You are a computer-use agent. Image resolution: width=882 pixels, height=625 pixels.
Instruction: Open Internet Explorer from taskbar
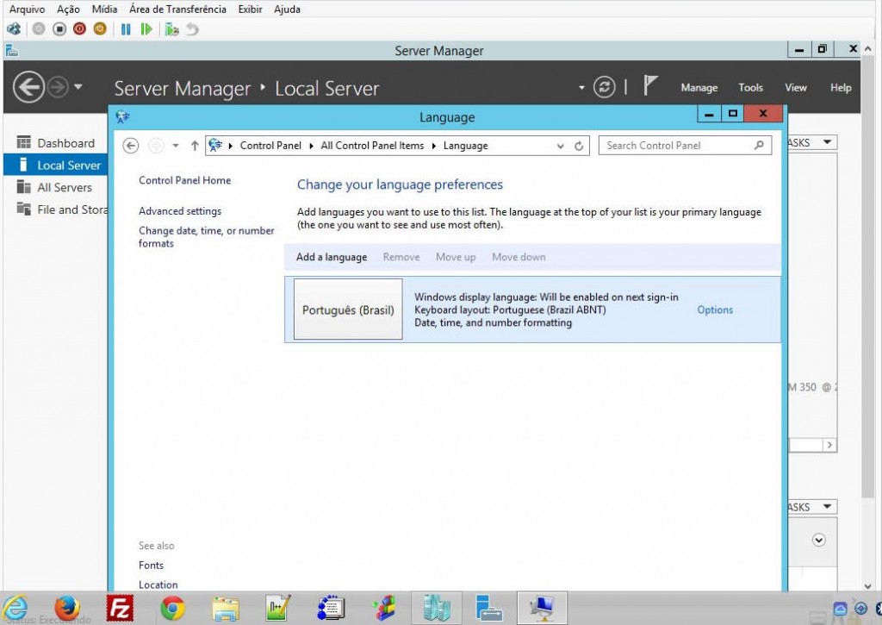pyautogui.click(x=16, y=608)
